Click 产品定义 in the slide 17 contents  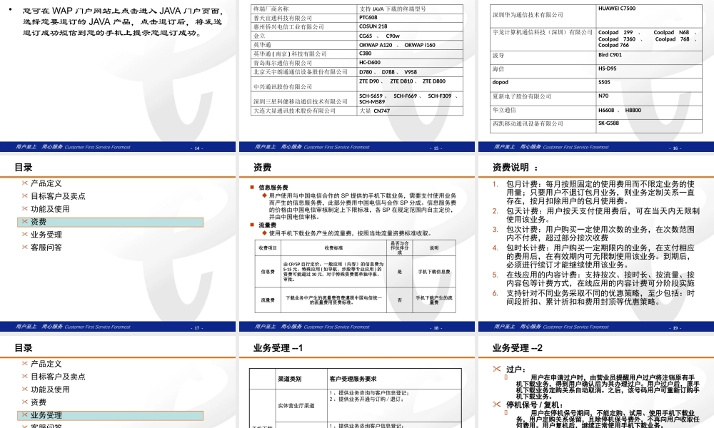point(46,183)
